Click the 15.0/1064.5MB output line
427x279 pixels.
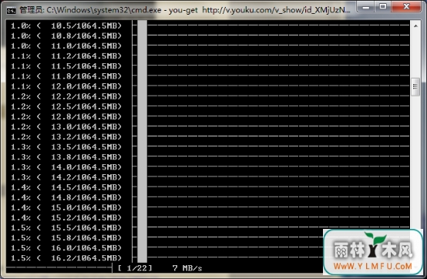66,207
